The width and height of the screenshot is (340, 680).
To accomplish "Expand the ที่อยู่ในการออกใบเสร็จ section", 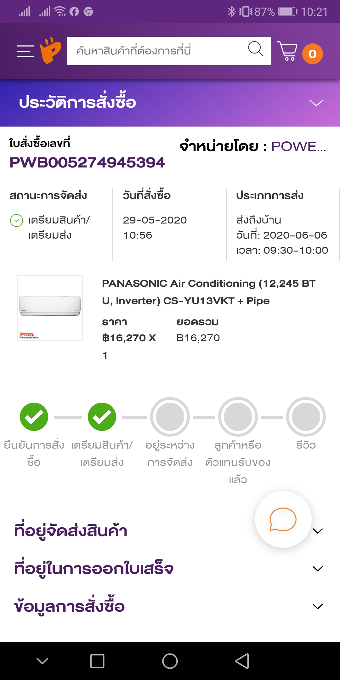I will [x=318, y=569].
